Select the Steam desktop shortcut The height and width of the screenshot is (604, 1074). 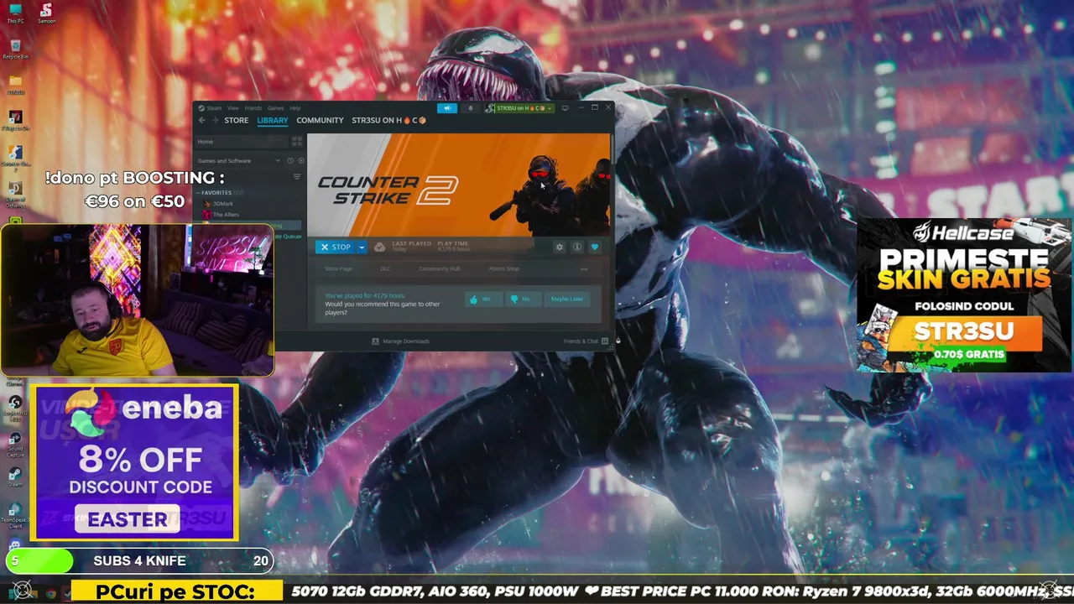point(15,477)
